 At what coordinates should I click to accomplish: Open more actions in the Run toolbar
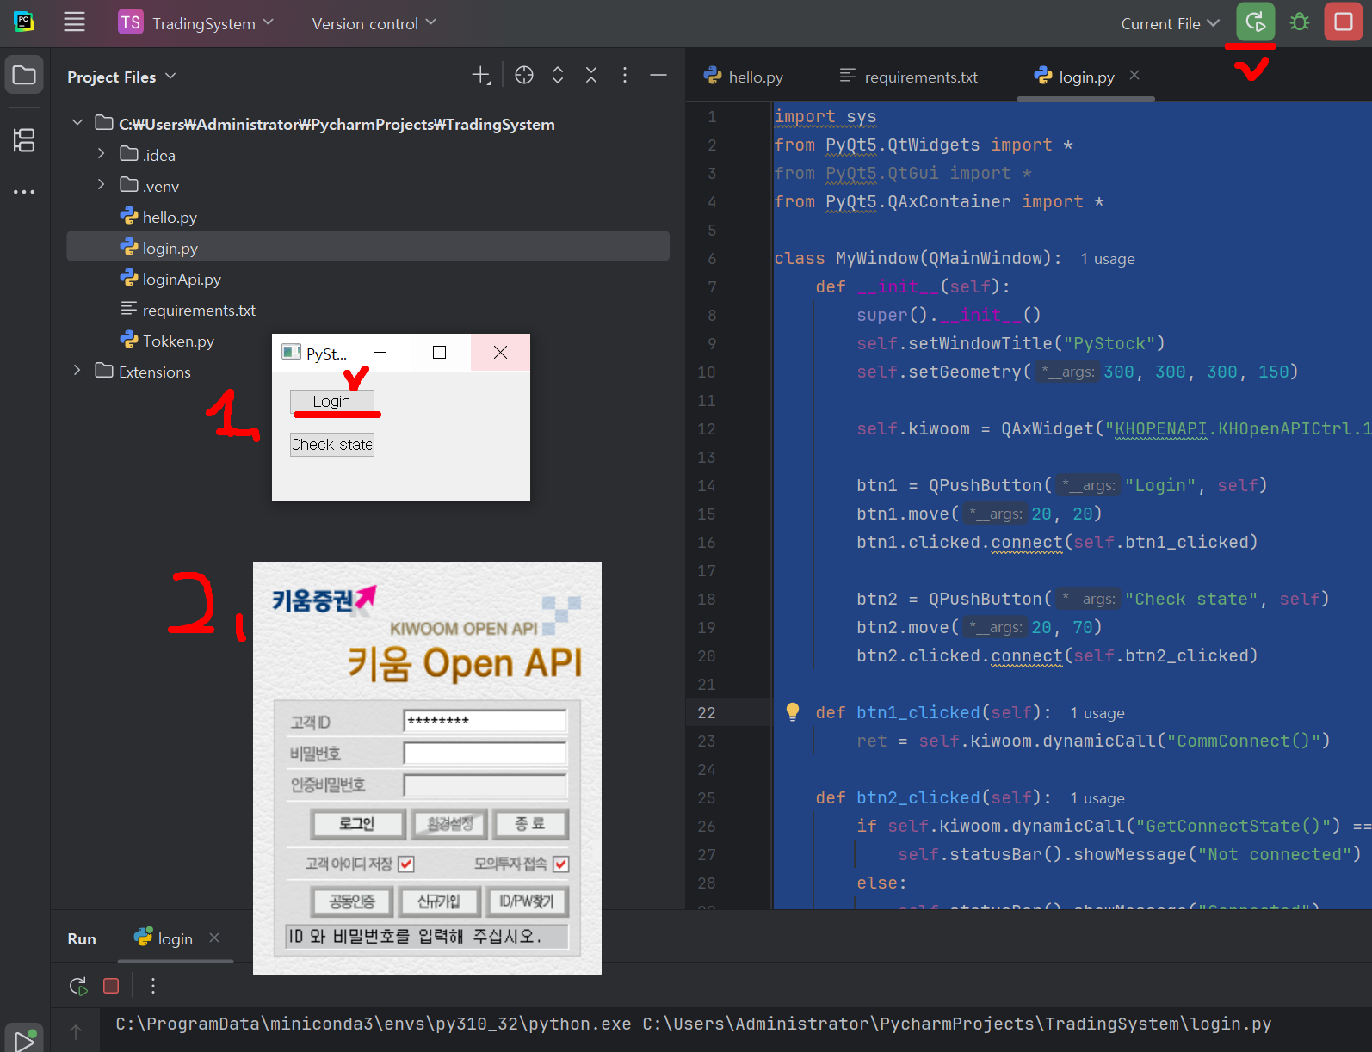tap(153, 986)
